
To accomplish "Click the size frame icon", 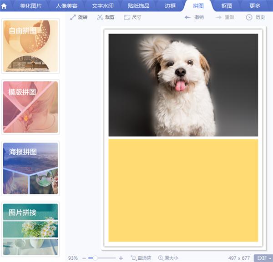I will coord(127,17).
